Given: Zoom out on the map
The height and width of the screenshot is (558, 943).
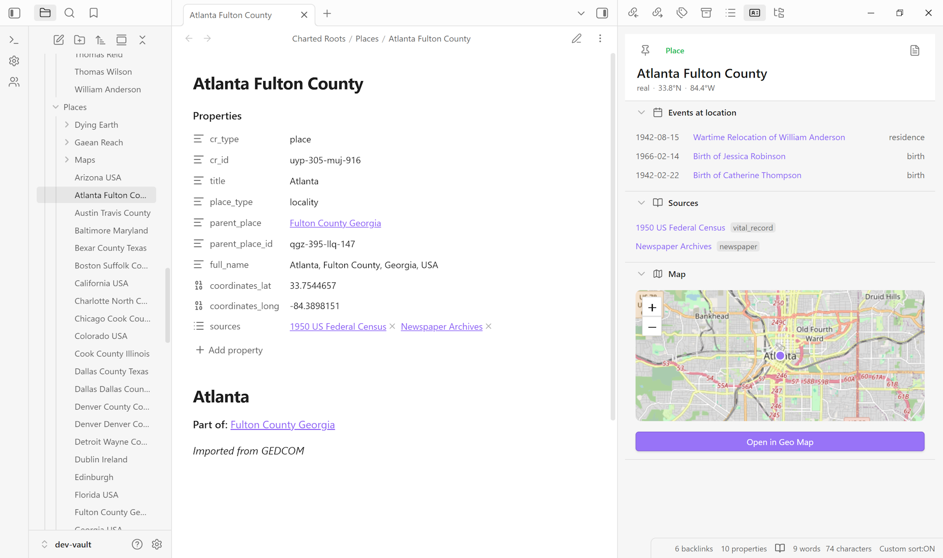Looking at the screenshot, I should pyautogui.click(x=652, y=327).
